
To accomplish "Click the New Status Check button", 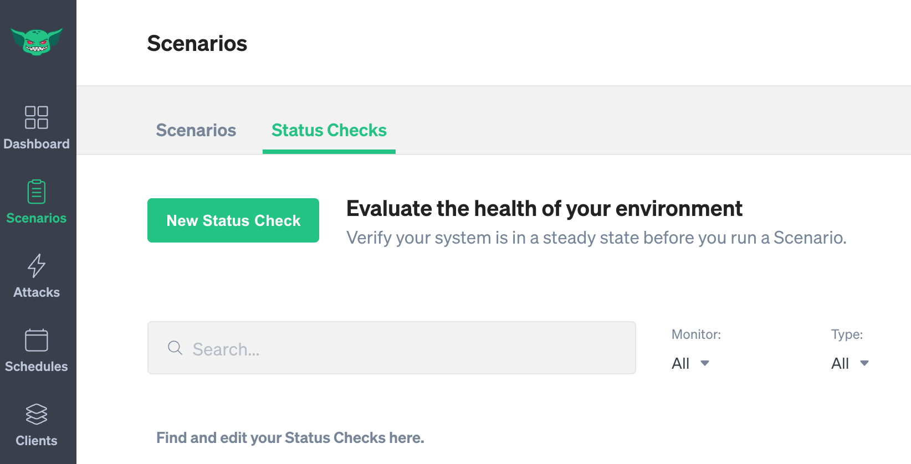I will point(233,220).
